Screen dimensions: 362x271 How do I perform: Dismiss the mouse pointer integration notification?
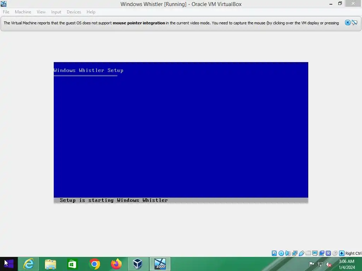pyautogui.click(x=348, y=23)
